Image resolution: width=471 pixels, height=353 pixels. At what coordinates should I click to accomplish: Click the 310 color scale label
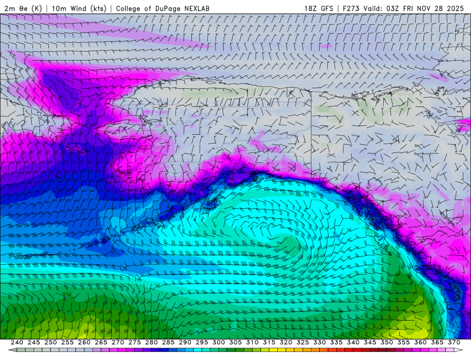pos(253,342)
